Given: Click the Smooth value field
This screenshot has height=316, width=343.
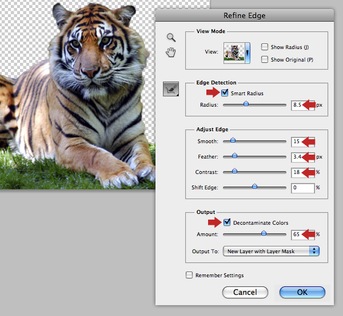Looking at the screenshot, I should 303,141.
